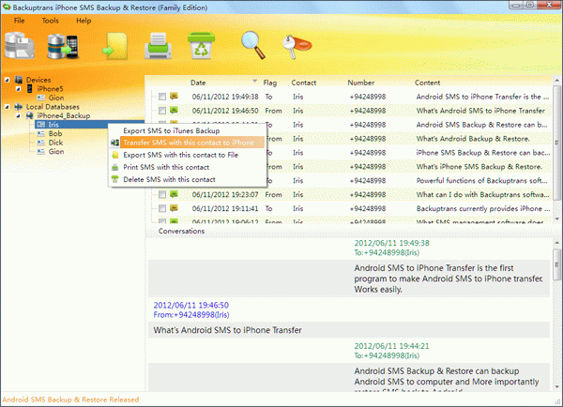Click the green recycle bin delete icon
Viewport: 563px width, 407px height.
[x=201, y=45]
